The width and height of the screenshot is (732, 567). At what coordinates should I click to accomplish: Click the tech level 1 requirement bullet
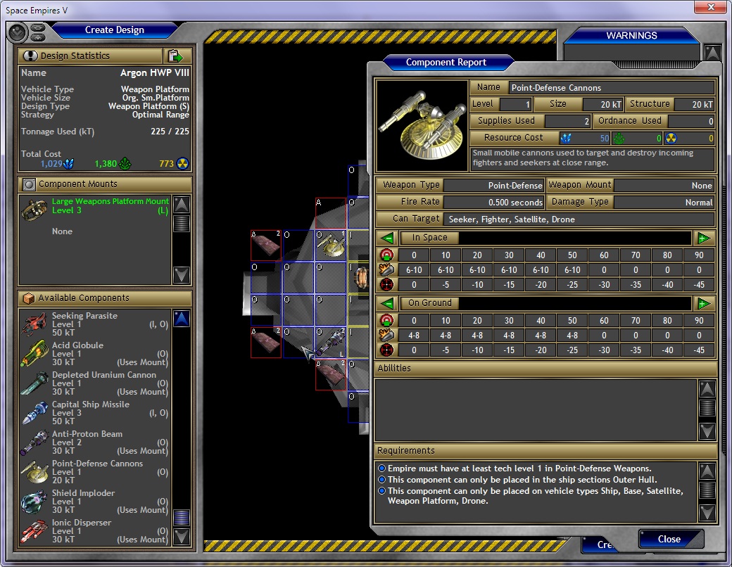pos(382,468)
